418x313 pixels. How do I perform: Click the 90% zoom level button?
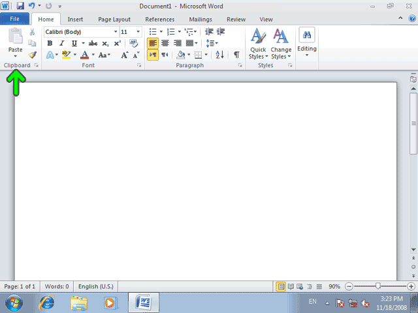point(334,286)
